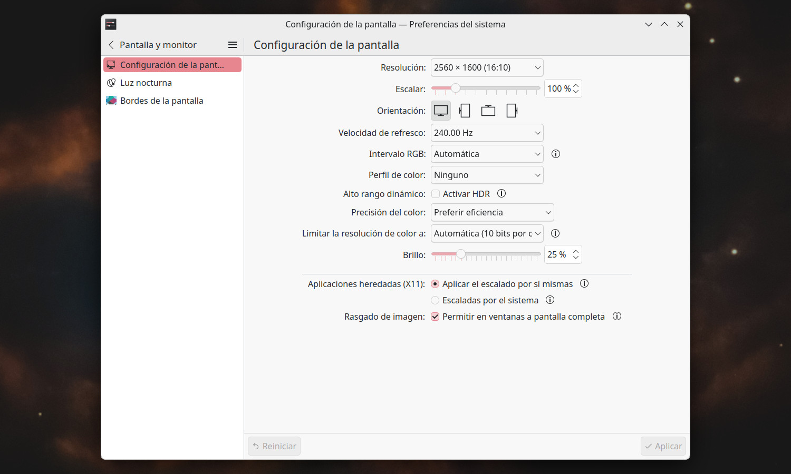
Task: Choose the rotate right orientation icon
Action: coord(512,111)
